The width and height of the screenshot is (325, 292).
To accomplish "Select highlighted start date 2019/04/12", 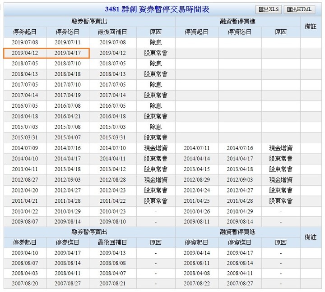I will (x=25, y=53).
